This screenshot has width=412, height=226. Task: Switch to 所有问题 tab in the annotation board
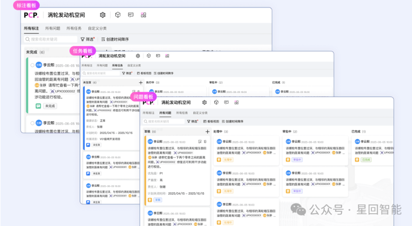tap(52, 28)
